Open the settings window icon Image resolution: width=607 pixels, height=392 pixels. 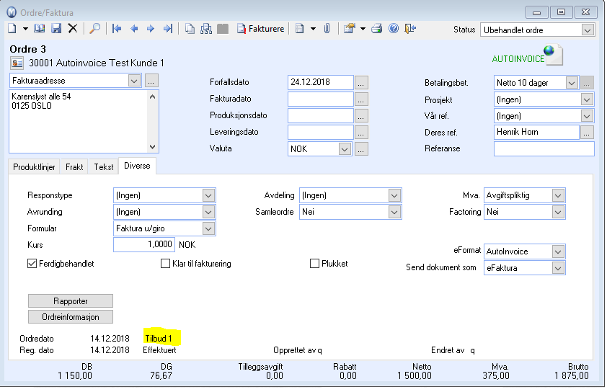[349, 29]
